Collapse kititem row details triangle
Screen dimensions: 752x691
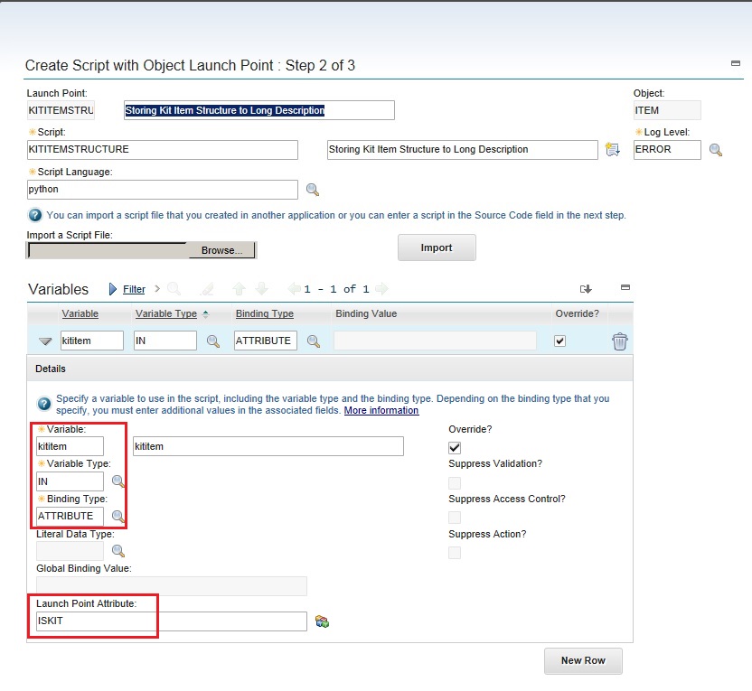[45, 341]
